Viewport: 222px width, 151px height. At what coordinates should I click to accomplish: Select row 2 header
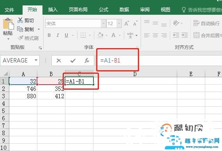tap(4, 89)
